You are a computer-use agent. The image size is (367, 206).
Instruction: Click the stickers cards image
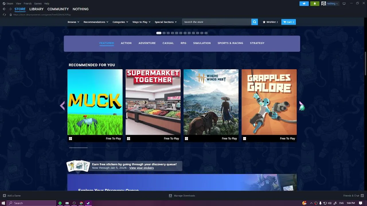click(78, 166)
